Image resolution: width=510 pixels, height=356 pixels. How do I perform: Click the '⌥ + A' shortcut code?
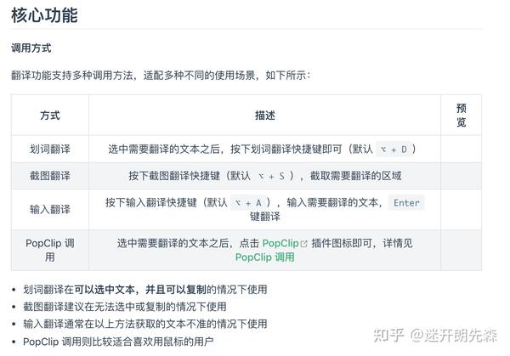tap(252, 203)
